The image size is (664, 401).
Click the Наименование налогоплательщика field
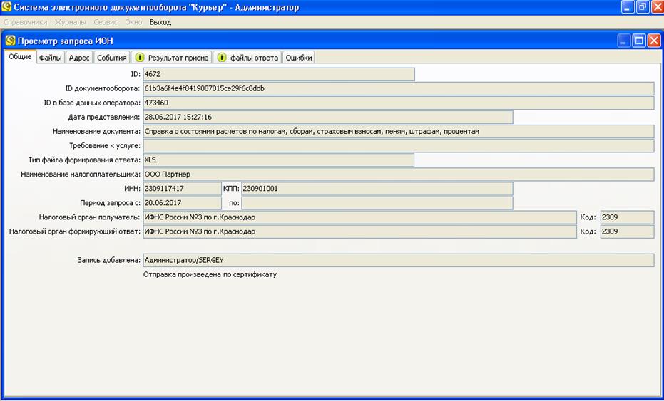[x=398, y=174]
